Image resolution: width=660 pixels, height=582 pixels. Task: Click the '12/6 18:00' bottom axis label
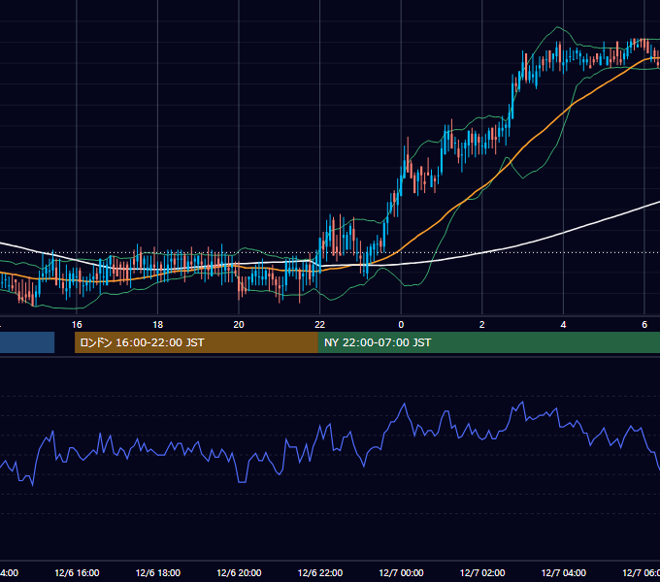click(x=158, y=572)
